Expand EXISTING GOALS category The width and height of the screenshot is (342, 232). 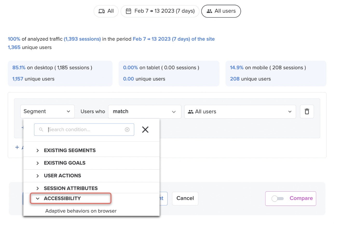click(91, 163)
